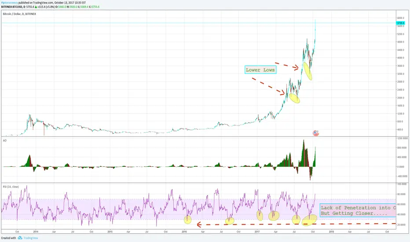Click the 2400.0 price axis label
The width and height of the screenshot is (410, 242).
[401, 90]
